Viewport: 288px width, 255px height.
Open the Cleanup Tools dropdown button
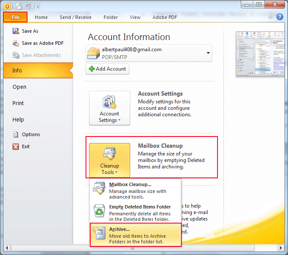[x=110, y=160]
